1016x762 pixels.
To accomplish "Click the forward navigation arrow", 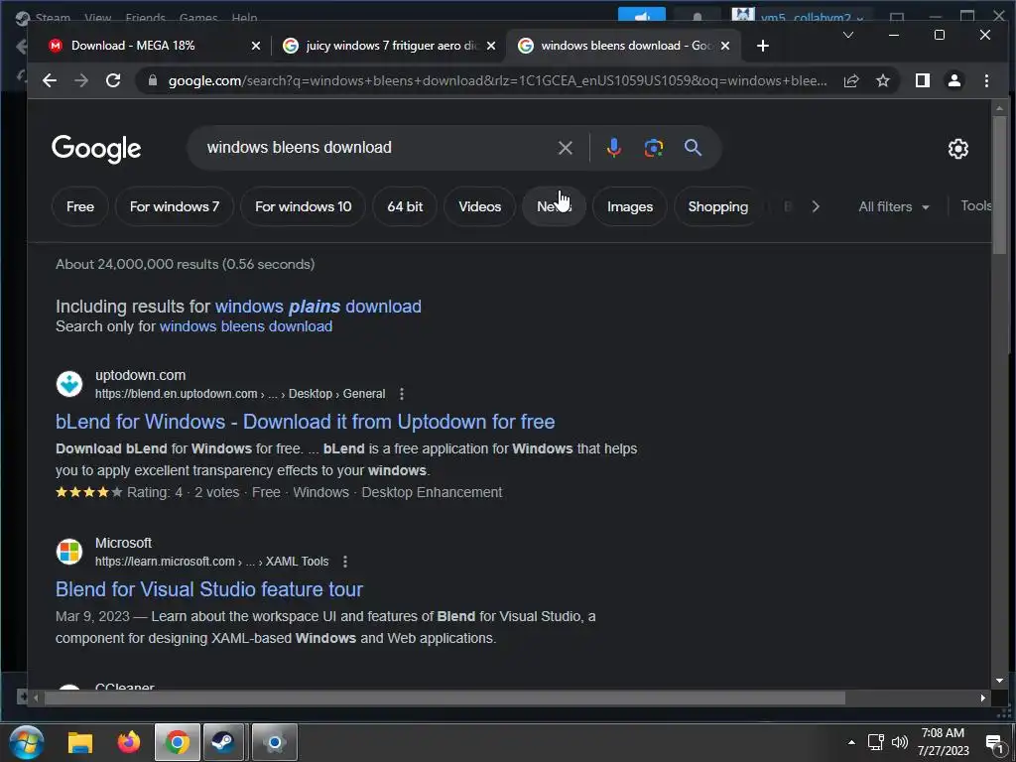I will 81,80.
